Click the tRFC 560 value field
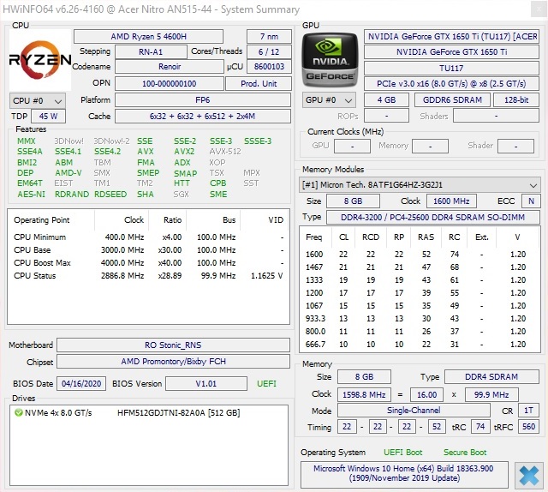Screen dimensions: 548x492 pos(528,427)
